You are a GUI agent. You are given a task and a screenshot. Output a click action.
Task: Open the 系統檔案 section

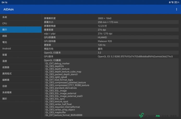pyautogui.click(x=21, y=92)
